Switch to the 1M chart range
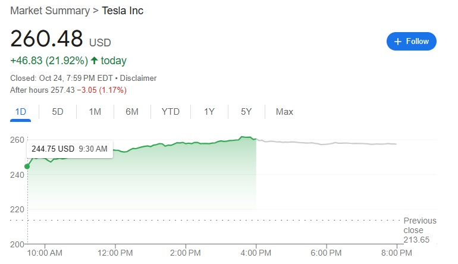The height and width of the screenshot is (264, 458). [95, 112]
